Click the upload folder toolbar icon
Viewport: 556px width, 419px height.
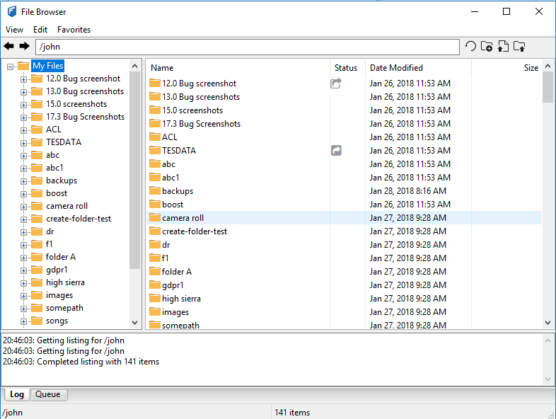519,47
